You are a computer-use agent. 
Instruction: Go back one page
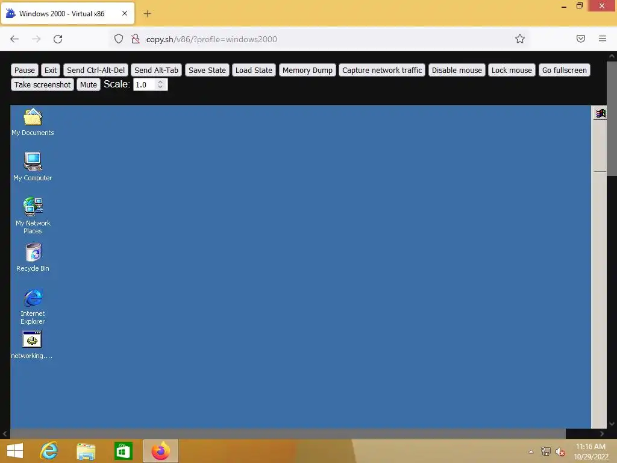click(14, 39)
